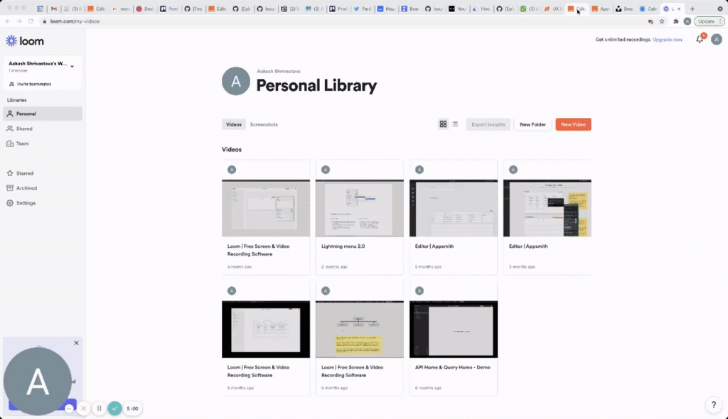Click the loom.com/my-videos address bar
The width and height of the screenshot is (728, 419).
(x=343, y=21)
